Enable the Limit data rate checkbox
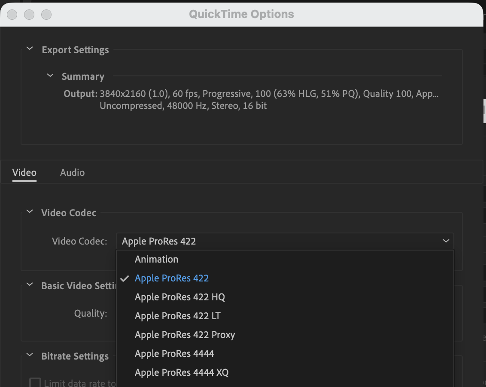Image resolution: width=486 pixels, height=387 pixels. click(x=35, y=382)
